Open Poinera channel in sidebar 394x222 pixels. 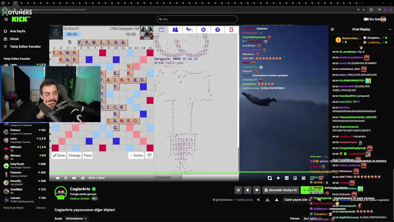click(24, 132)
